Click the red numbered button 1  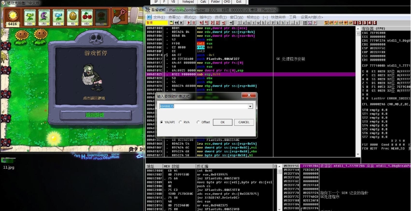(355, 23)
